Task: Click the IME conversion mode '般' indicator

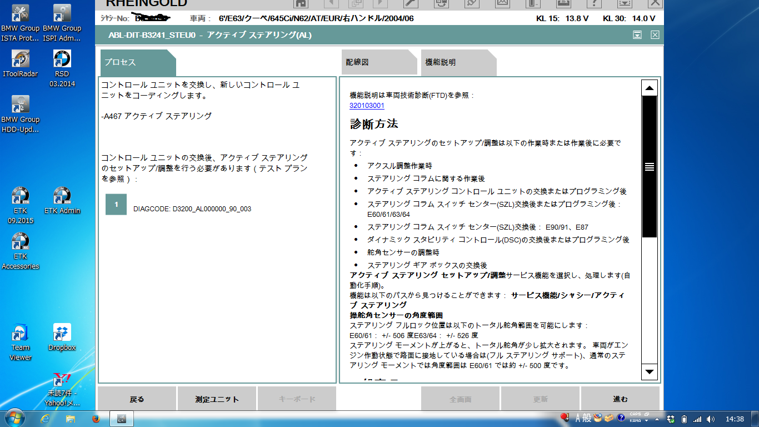Action: [587, 418]
